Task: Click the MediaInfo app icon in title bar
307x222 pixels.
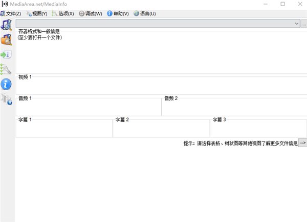Action: pos(5,4)
